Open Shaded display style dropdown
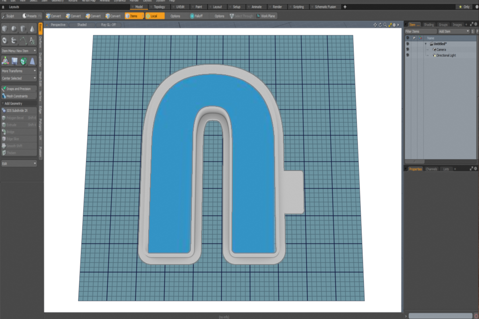The image size is (479, 319). point(82,25)
